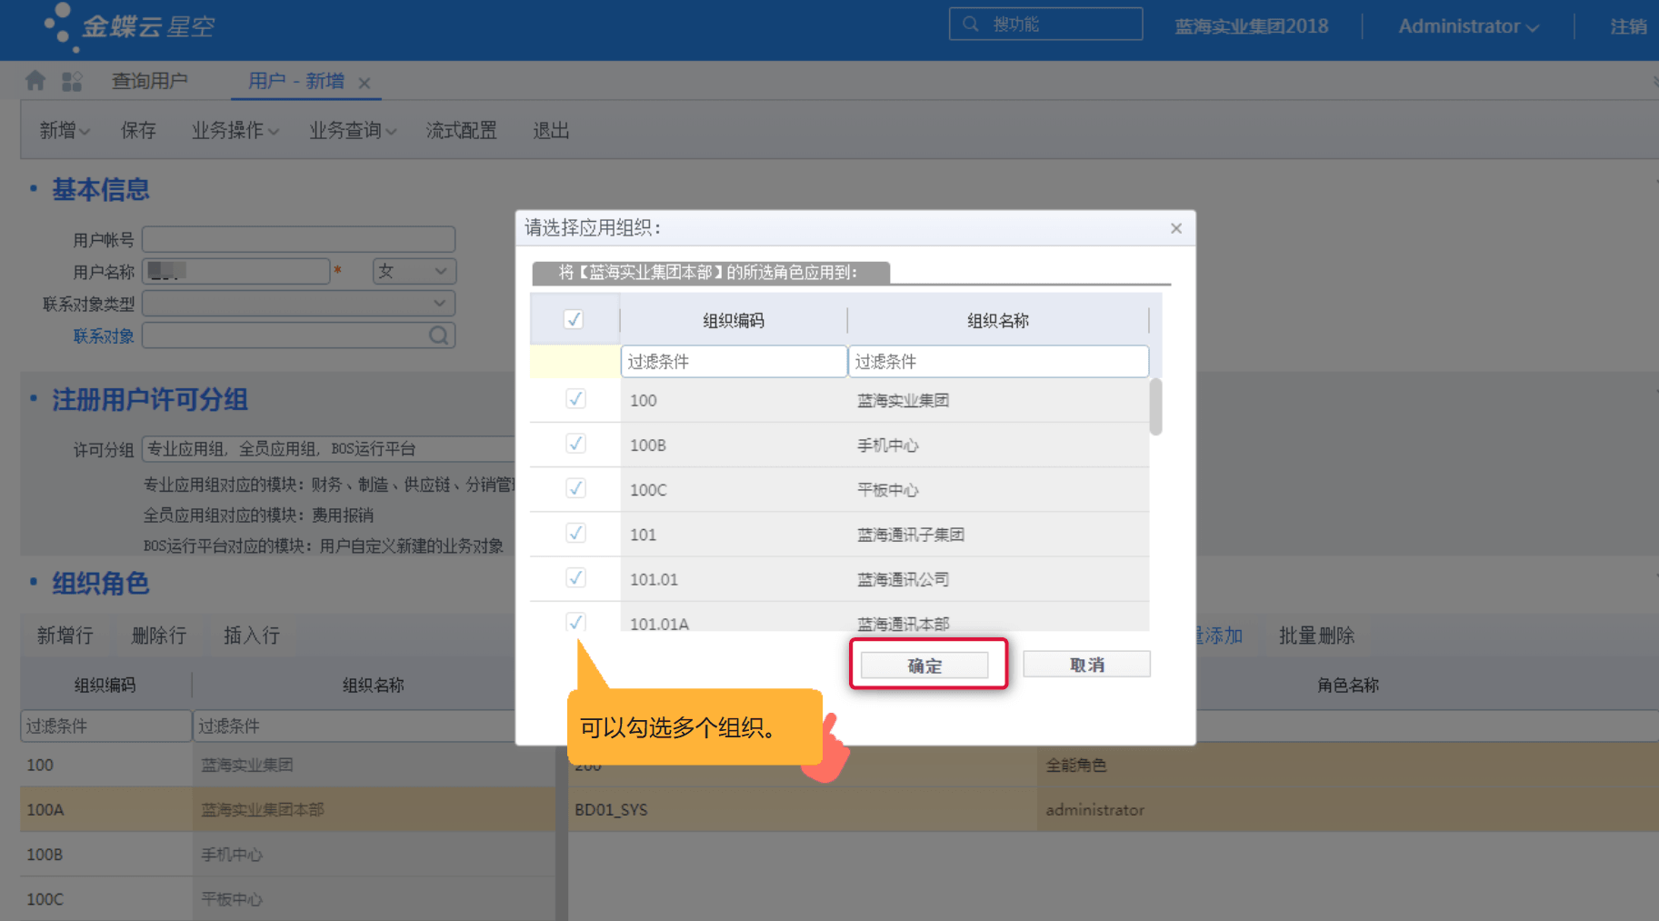Open the app grid menu icon

tap(72, 82)
